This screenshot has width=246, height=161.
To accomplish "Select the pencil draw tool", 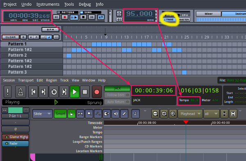I will pos(124,113).
